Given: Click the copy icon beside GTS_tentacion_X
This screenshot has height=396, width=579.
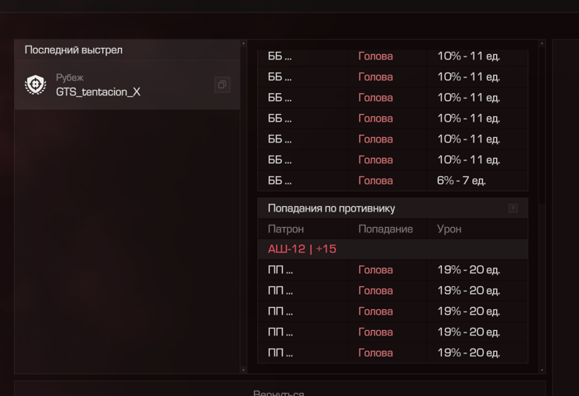Looking at the screenshot, I should (222, 85).
